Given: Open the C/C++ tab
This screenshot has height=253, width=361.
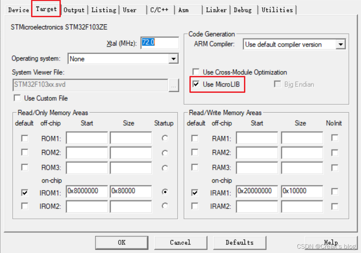Looking at the screenshot, I should pyautogui.click(x=160, y=10).
